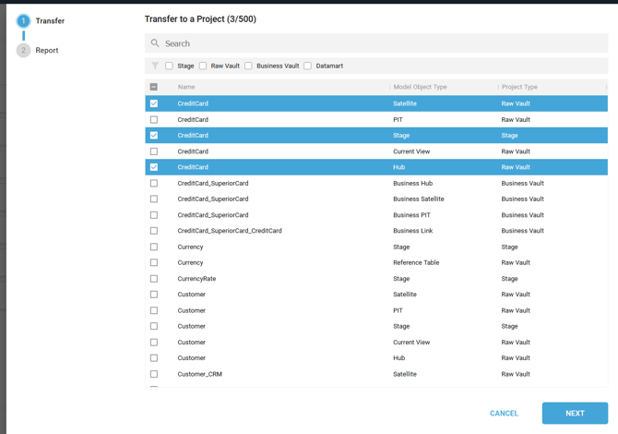The image size is (618, 434).
Task: Sort by Project Type column header
Action: (x=519, y=87)
